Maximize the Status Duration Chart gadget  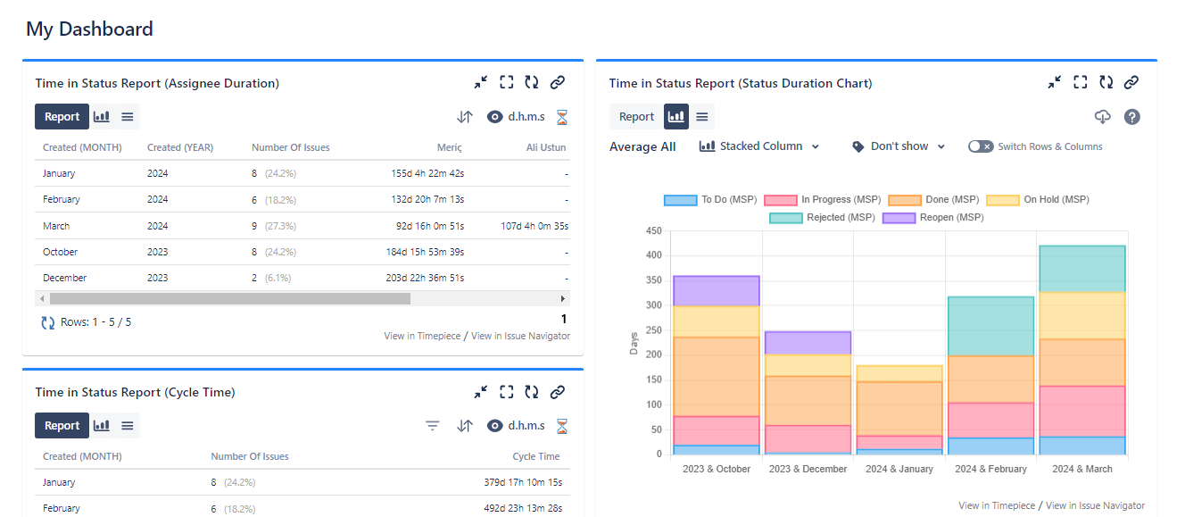(1081, 82)
